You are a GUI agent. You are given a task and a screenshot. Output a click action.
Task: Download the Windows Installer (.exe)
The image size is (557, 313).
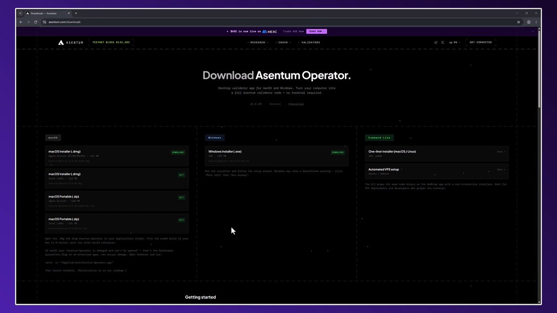pyautogui.click(x=338, y=152)
